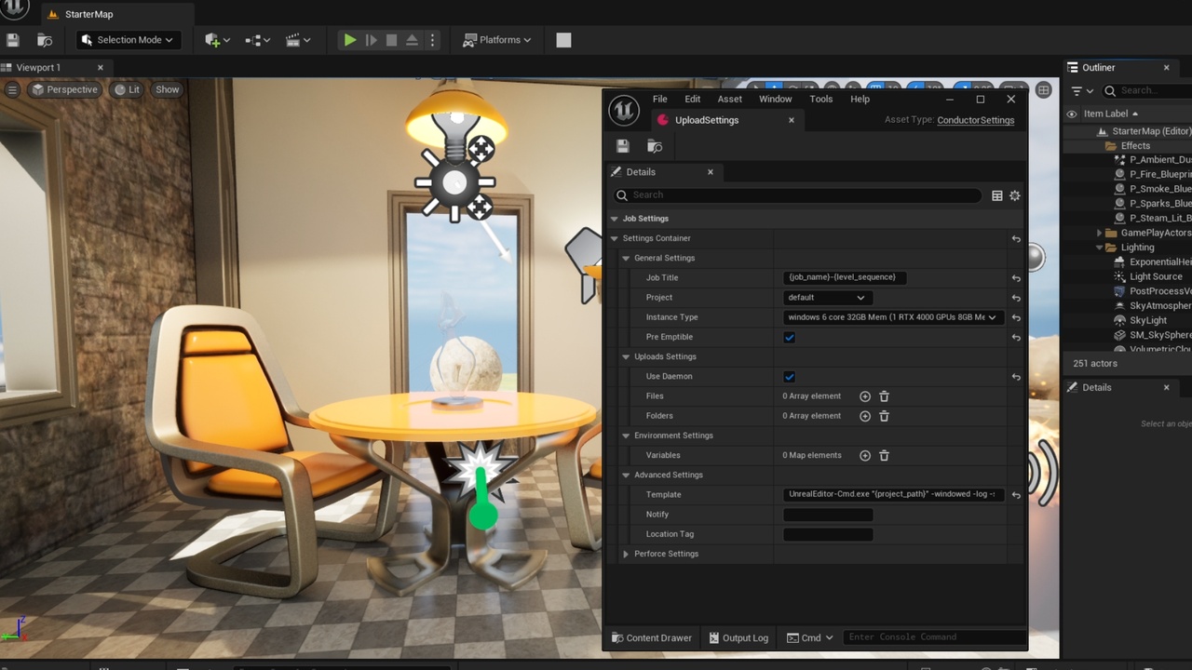Open the Blueprints toolbar dropdown
The image size is (1192, 670).
257,40
